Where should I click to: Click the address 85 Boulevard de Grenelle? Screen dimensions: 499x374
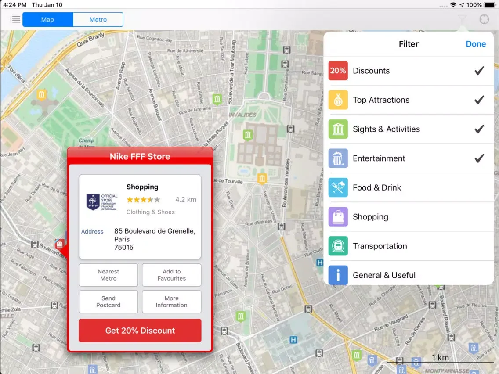coord(155,239)
